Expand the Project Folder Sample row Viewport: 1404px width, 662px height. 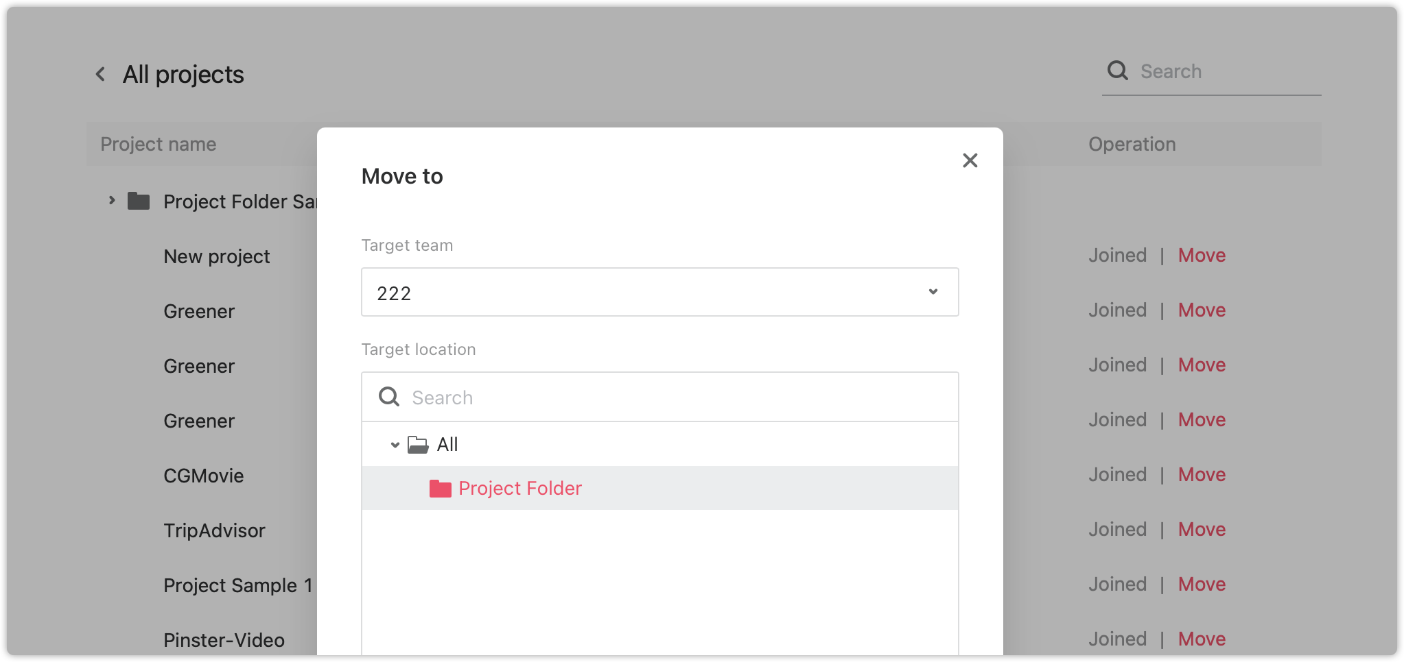112,201
